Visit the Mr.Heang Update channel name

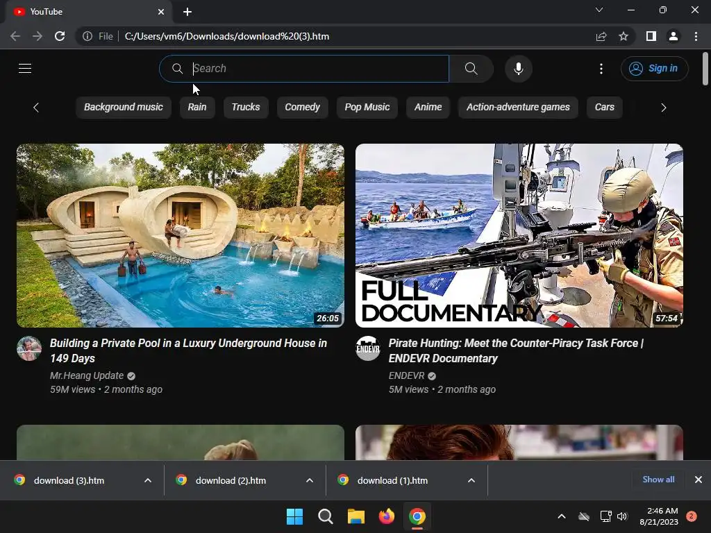point(87,375)
